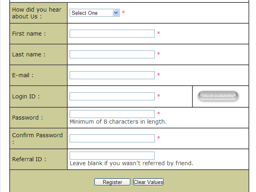Click the "Leave blank" referral hint text
Screen dimensions: 256x192
(x=131, y=163)
